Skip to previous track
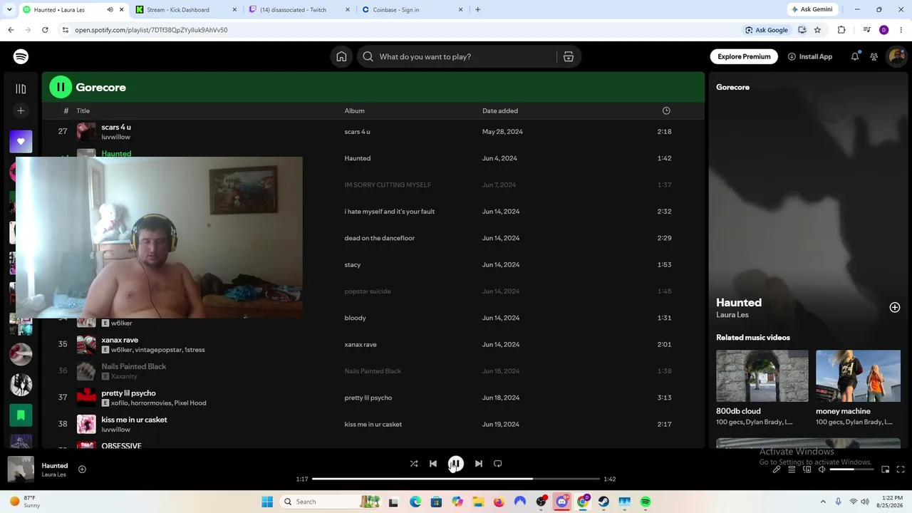The height and width of the screenshot is (513, 912). (433, 464)
